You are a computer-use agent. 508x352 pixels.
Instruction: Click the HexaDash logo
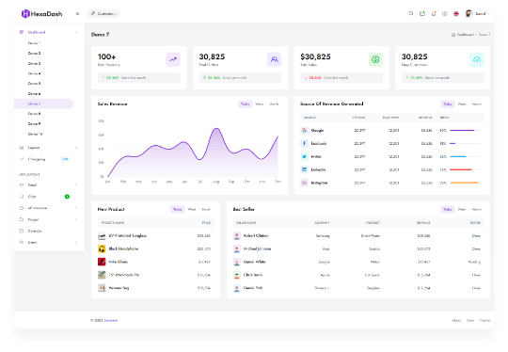[41, 13]
